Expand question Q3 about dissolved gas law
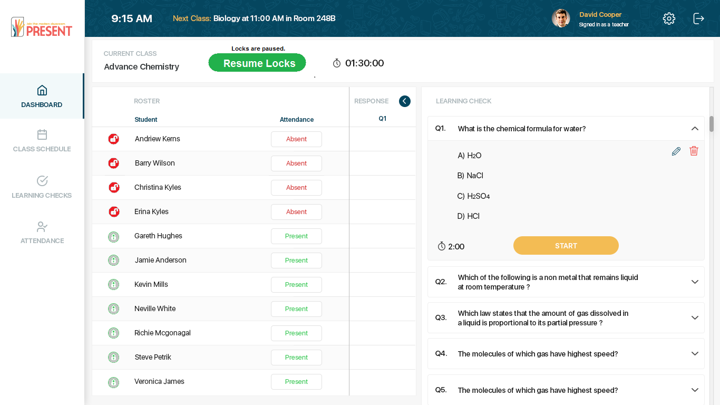This screenshot has width=720, height=405. [695, 317]
